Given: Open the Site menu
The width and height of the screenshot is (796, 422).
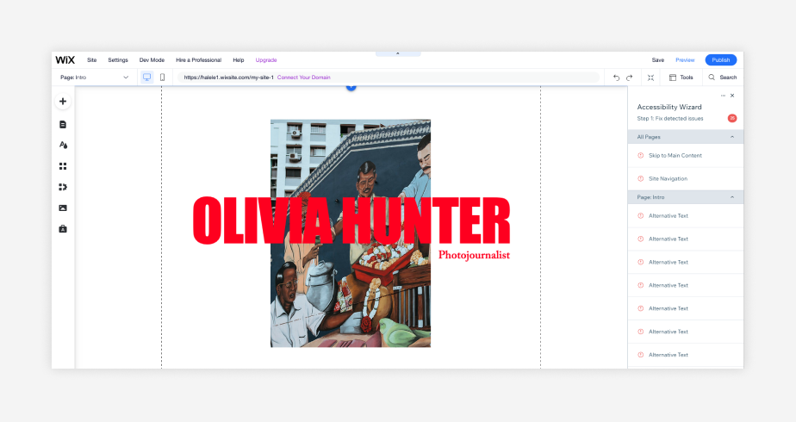Looking at the screenshot, I should 92,59.
